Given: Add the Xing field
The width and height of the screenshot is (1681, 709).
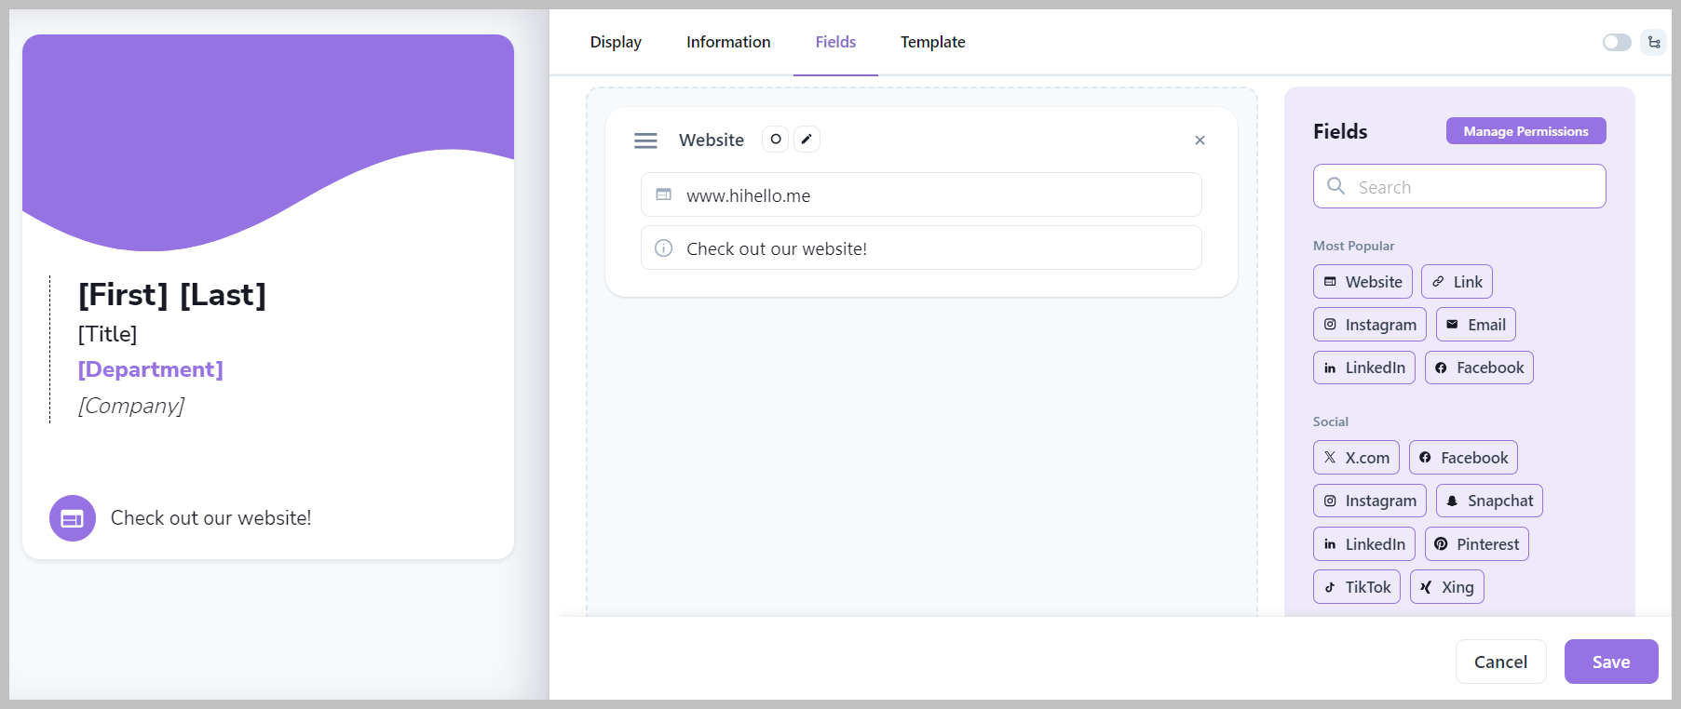Looking at the screenshot, I should coord(1446,587).
